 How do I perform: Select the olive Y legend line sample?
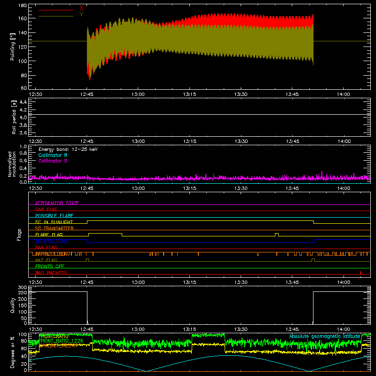pyautogui.click(x=56, y=16)
